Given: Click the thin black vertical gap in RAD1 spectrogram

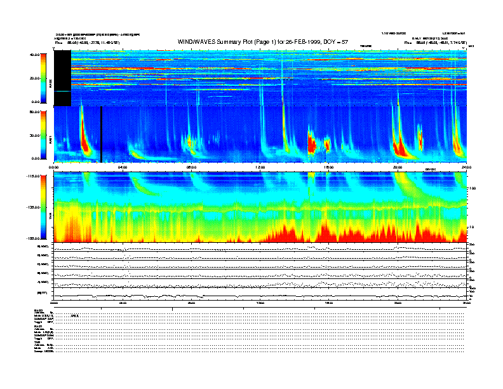Looking at the screenshot, I should point(102,134).
